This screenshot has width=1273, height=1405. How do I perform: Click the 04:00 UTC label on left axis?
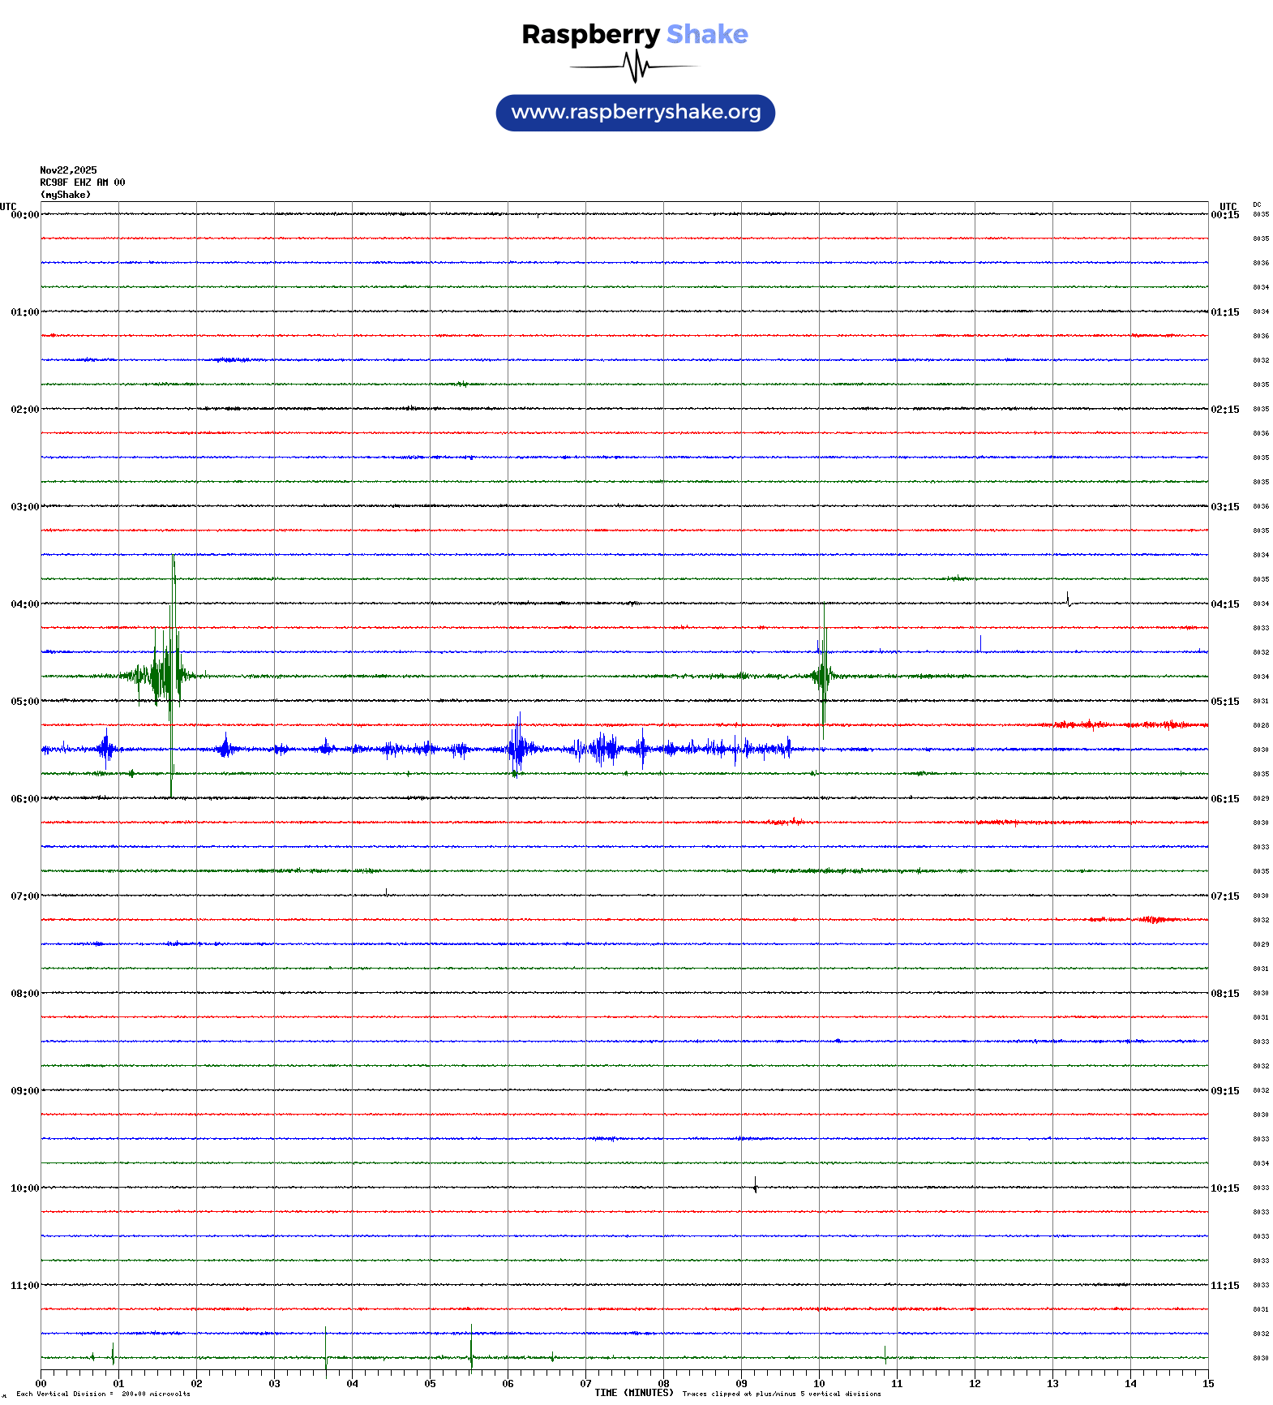24,604
